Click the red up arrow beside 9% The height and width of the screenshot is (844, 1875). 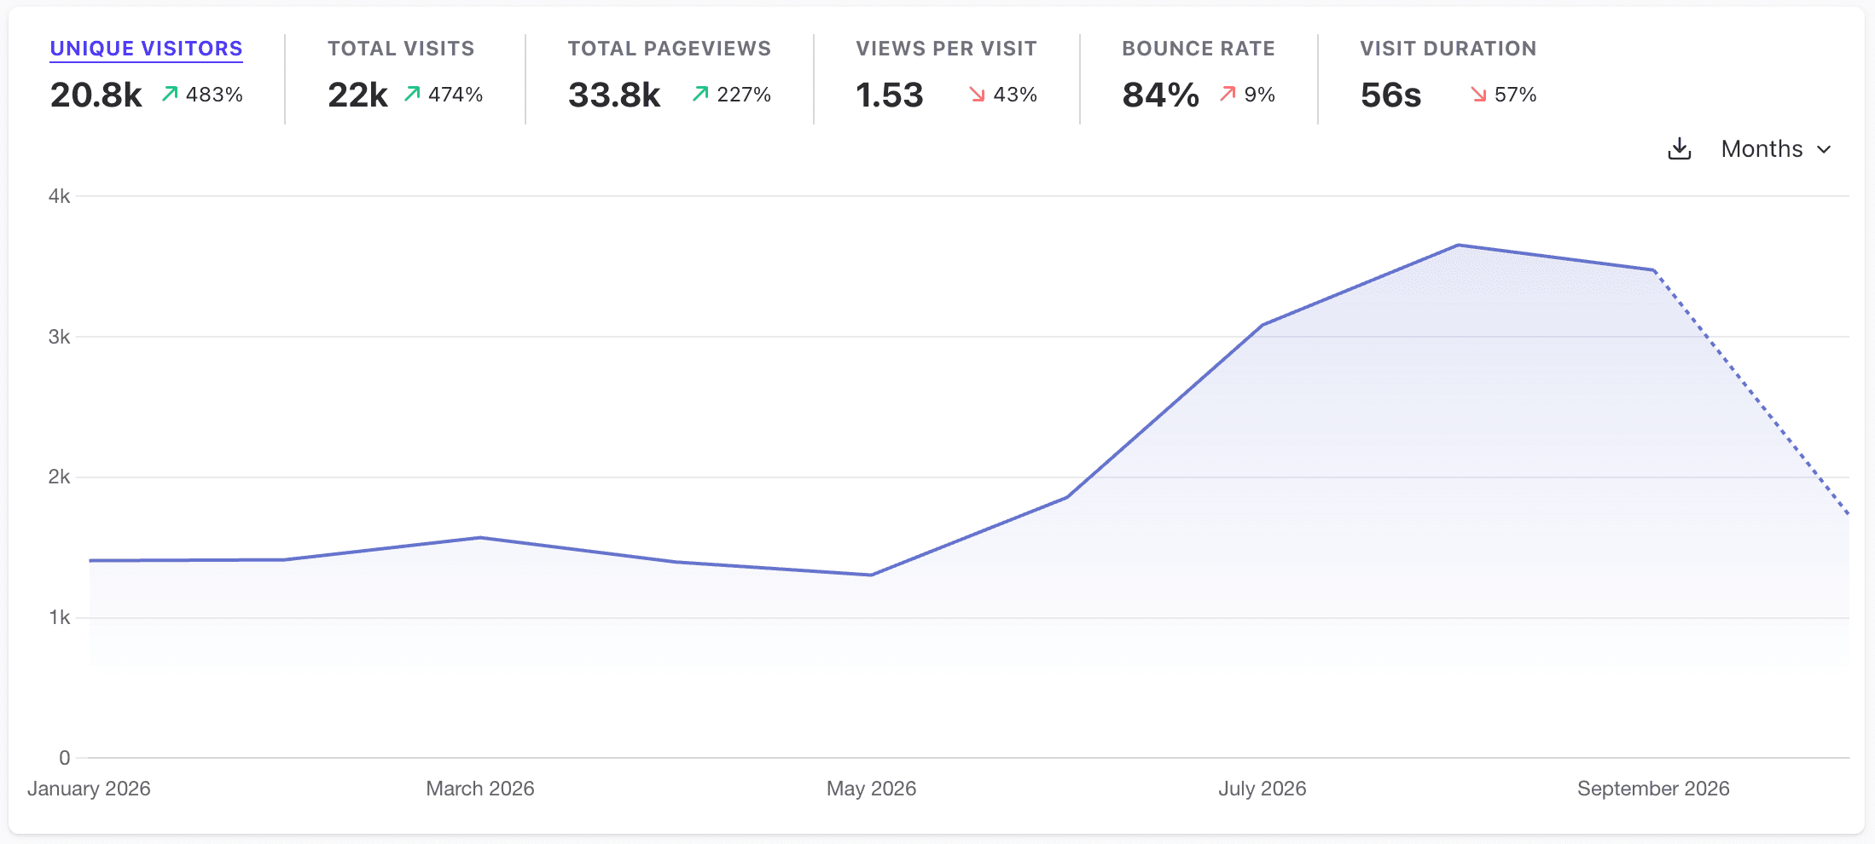1228,94
